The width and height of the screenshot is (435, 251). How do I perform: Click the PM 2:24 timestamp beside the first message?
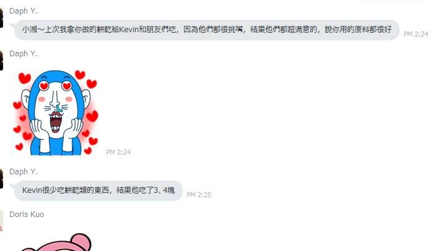[x=416, y=34]
